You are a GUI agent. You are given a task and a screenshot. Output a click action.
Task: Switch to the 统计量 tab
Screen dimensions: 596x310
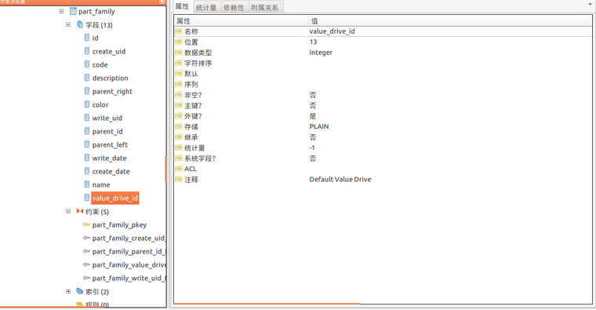[206, 7]
